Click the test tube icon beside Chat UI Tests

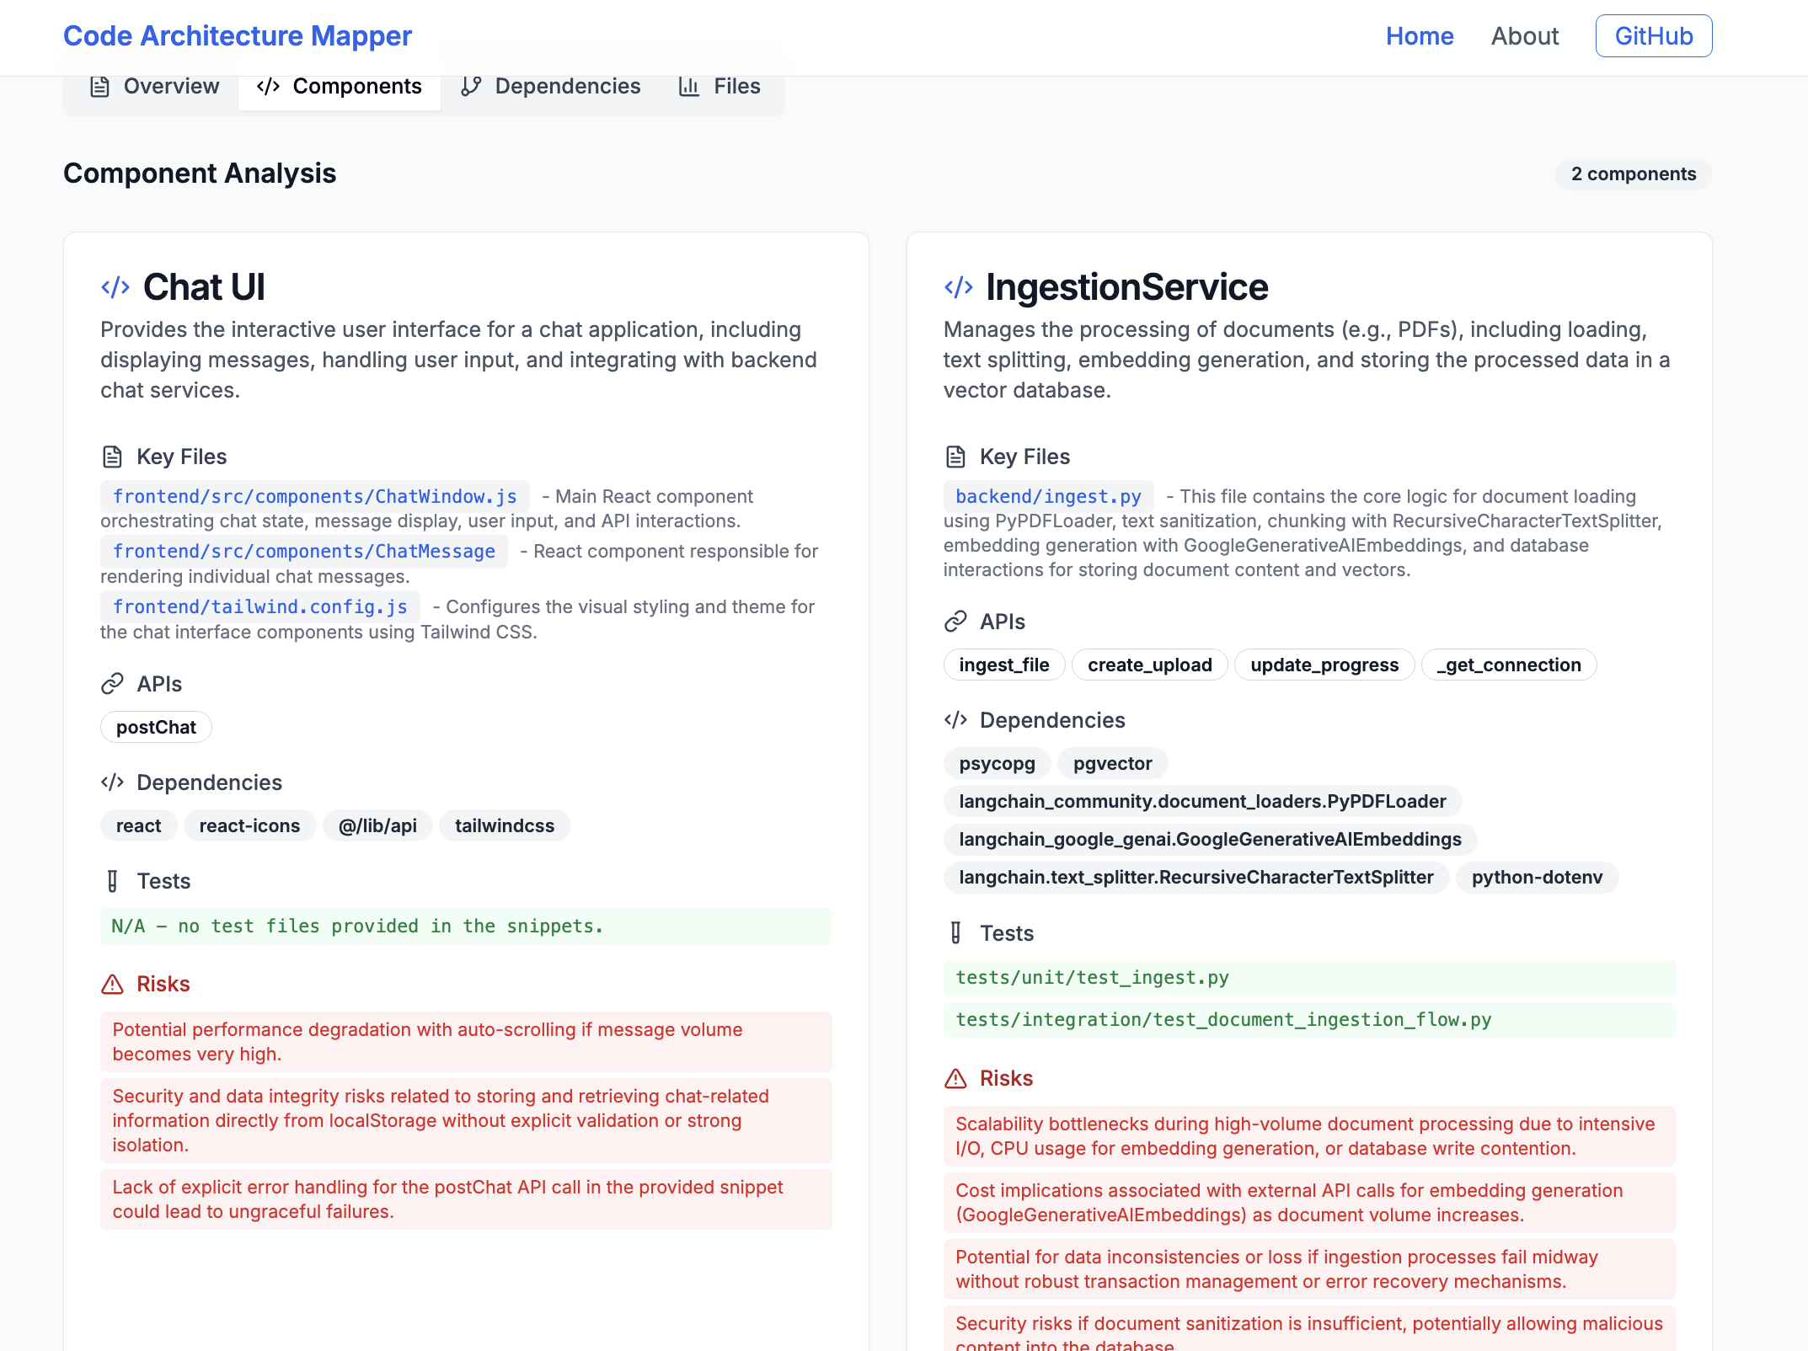tap(112, 881)
